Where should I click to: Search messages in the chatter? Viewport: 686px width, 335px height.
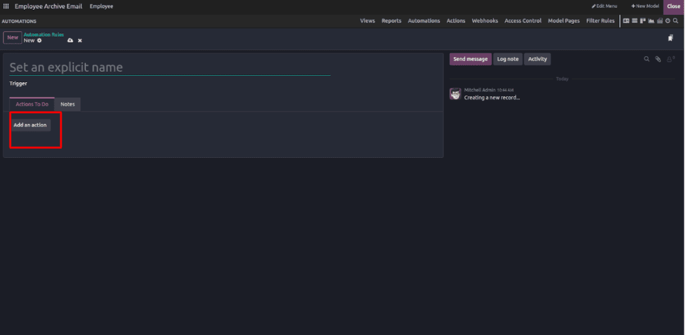pos(647,59)
